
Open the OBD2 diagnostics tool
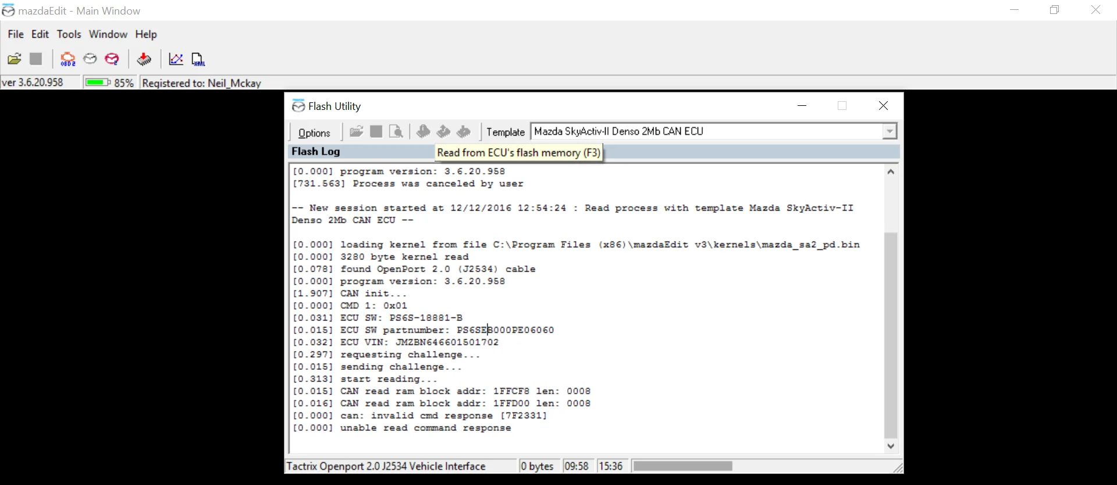click(68, 59)
